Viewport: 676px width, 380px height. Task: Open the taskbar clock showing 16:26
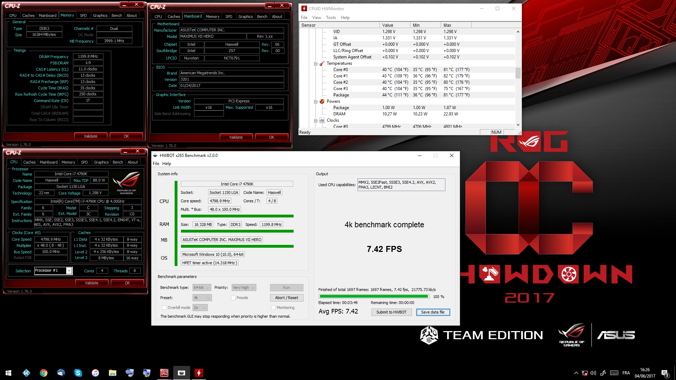pos(645,373)
